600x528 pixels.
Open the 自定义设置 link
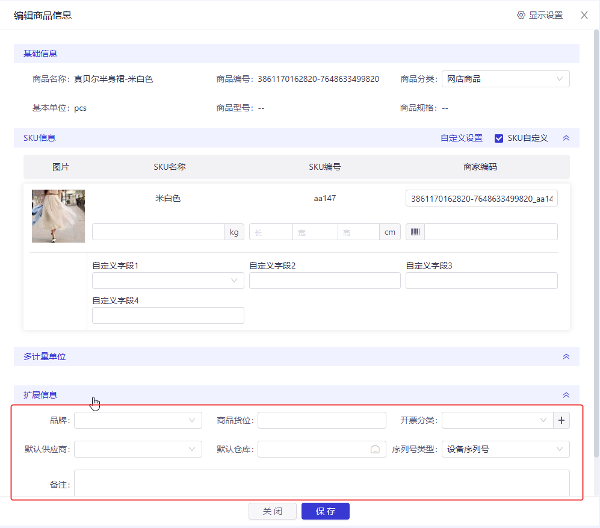click(462, 138)
